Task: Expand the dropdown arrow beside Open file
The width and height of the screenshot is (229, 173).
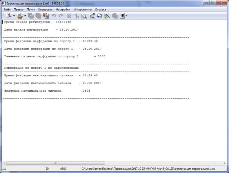Action: pyautogui.click(x=25, y=16)
